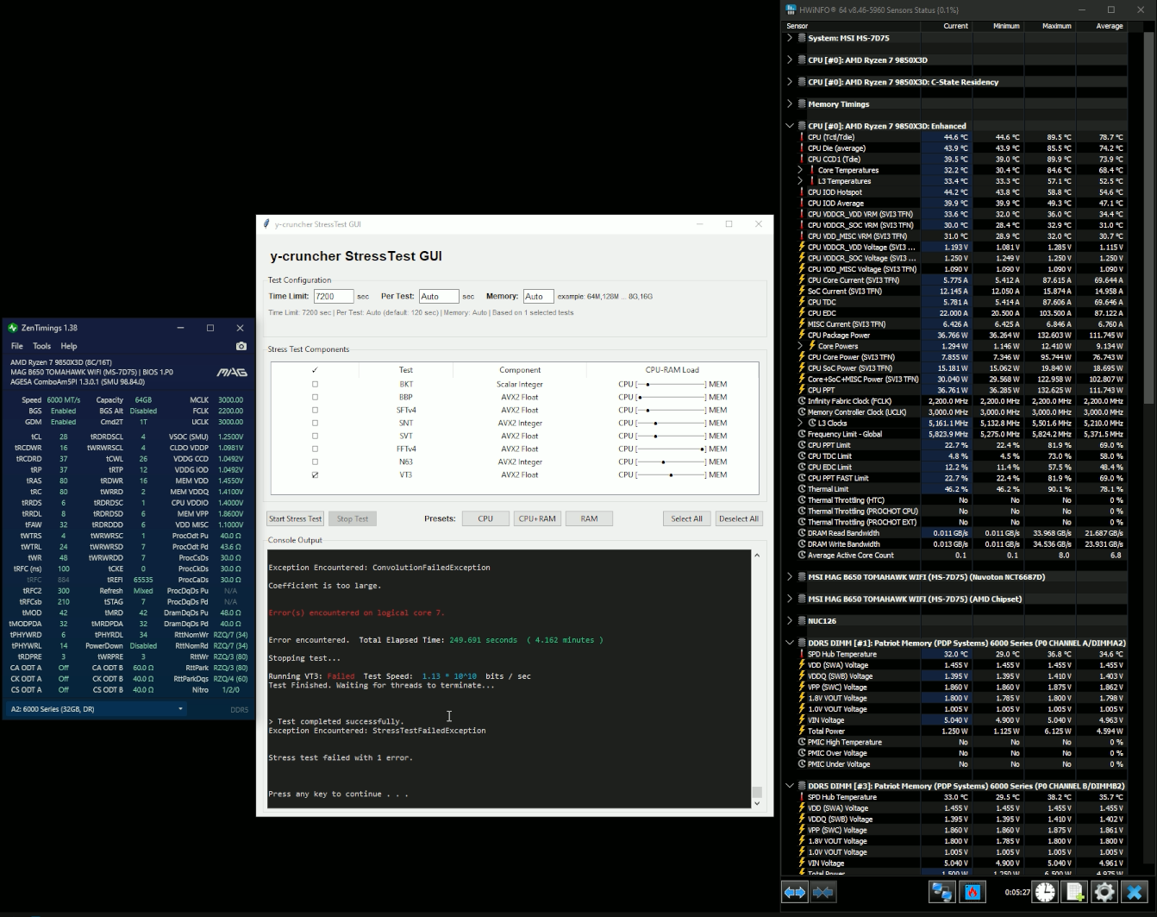Uncheck the VT3 test checkbox
Image resolution: width=1157 pixels, height=917 pixels.
(x=315, y=474)
